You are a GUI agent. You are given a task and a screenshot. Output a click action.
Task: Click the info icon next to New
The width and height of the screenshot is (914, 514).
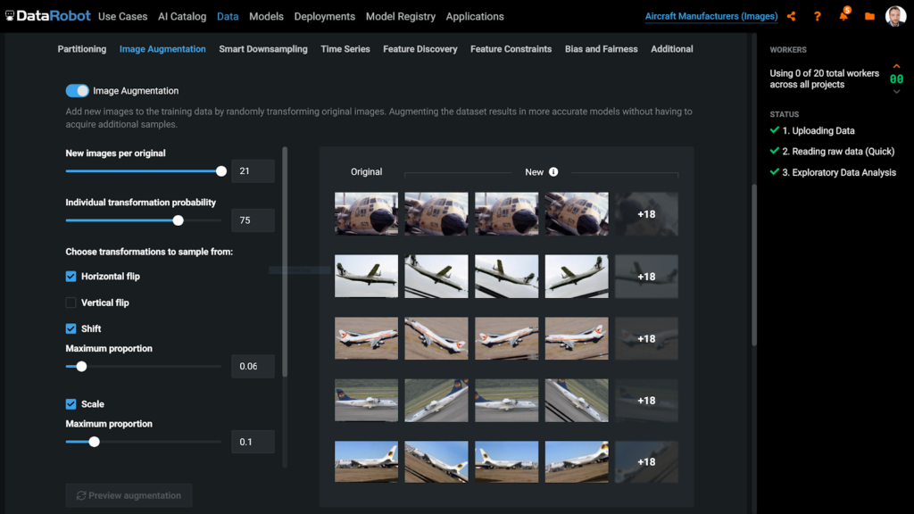(x=553, y=171)
